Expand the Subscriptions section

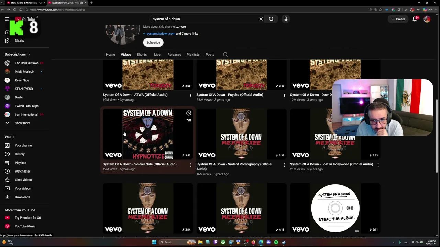[x=17, y=54]
